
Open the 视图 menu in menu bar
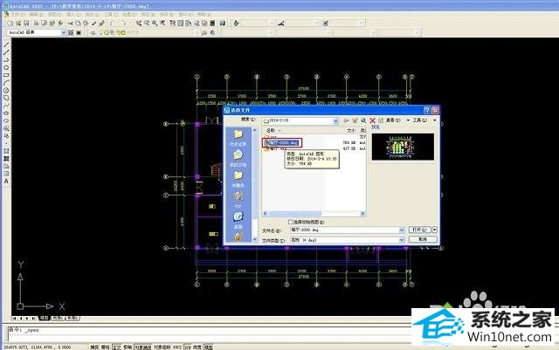(55, 14)
